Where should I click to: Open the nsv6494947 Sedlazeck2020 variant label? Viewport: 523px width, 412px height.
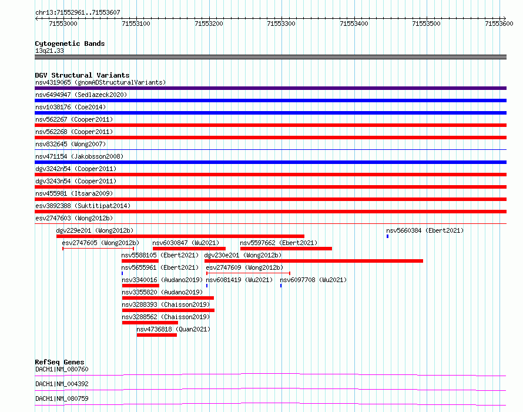click(x=81, y=95)
